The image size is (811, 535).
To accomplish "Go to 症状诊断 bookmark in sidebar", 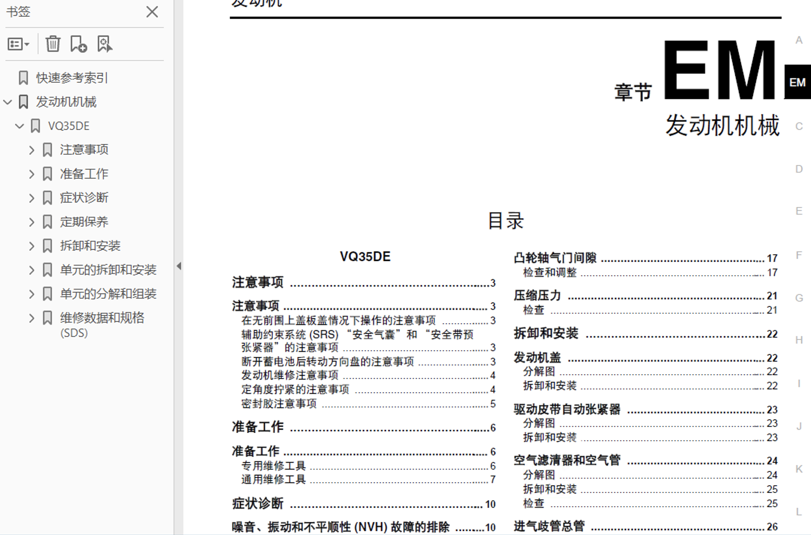I will click(84, 198).
